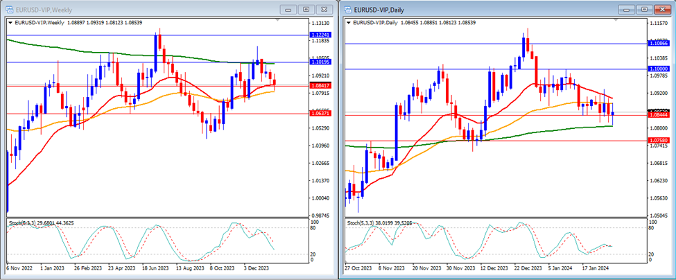Screen dimensions: 676x280
Task: Click the 1.13130 value on Weekly price scale
Action: [x=320, y=24]
